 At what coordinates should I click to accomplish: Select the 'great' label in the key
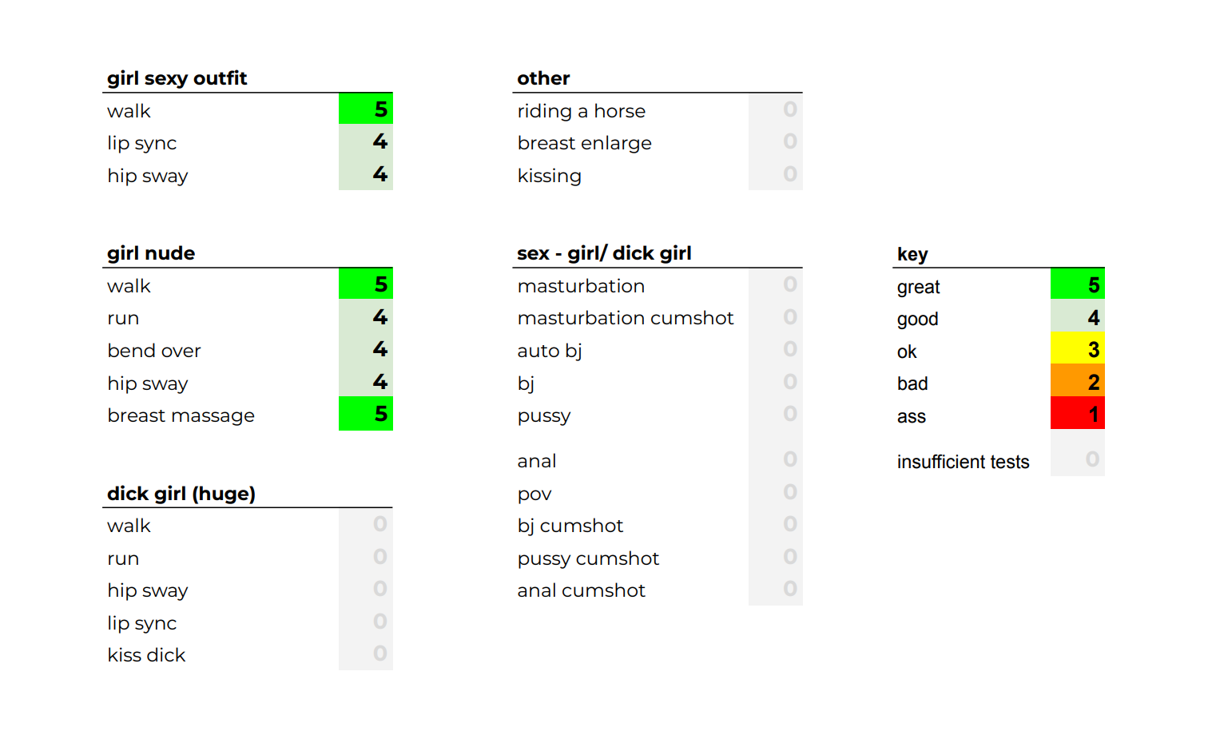click(918, 287)
